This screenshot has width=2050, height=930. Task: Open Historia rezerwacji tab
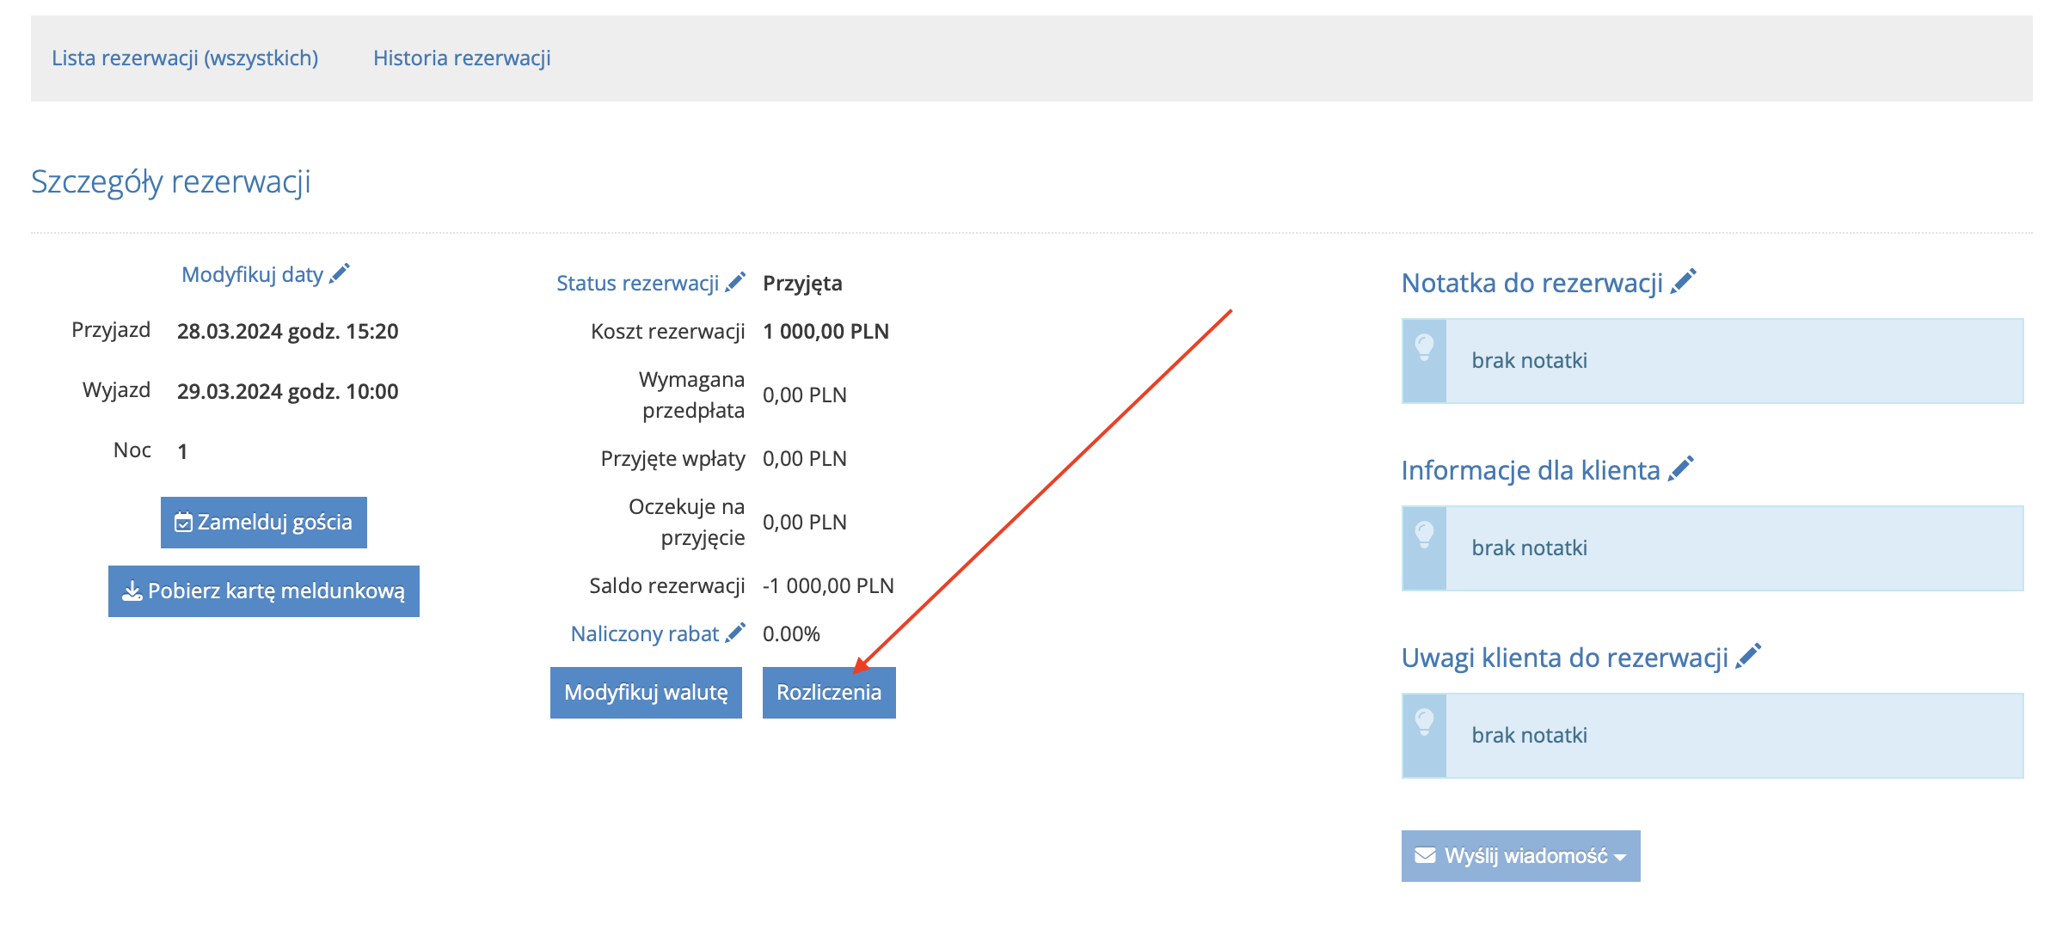(462, 58)
